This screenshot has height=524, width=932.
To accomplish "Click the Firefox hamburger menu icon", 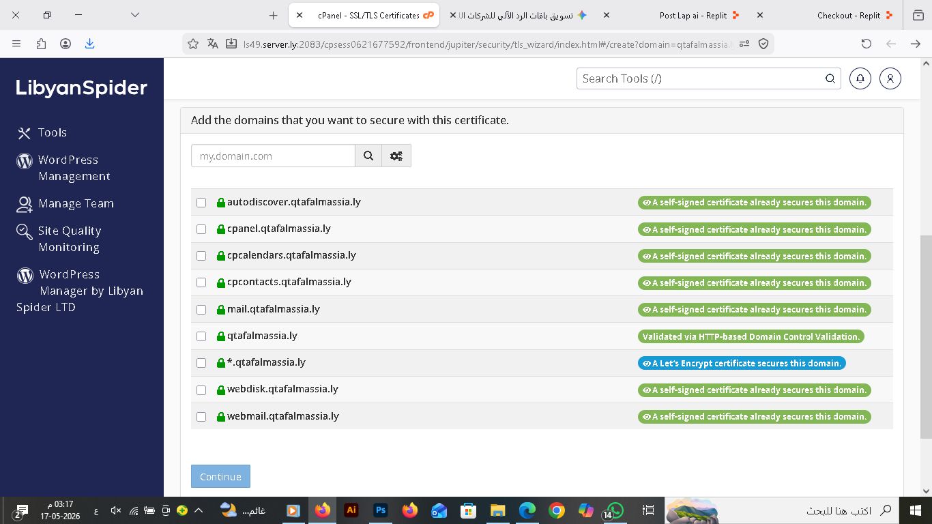I will coord(16,44).
